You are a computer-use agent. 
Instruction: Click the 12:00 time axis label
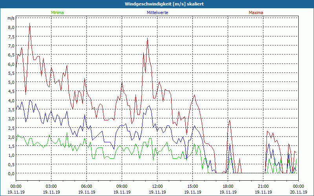157,186
